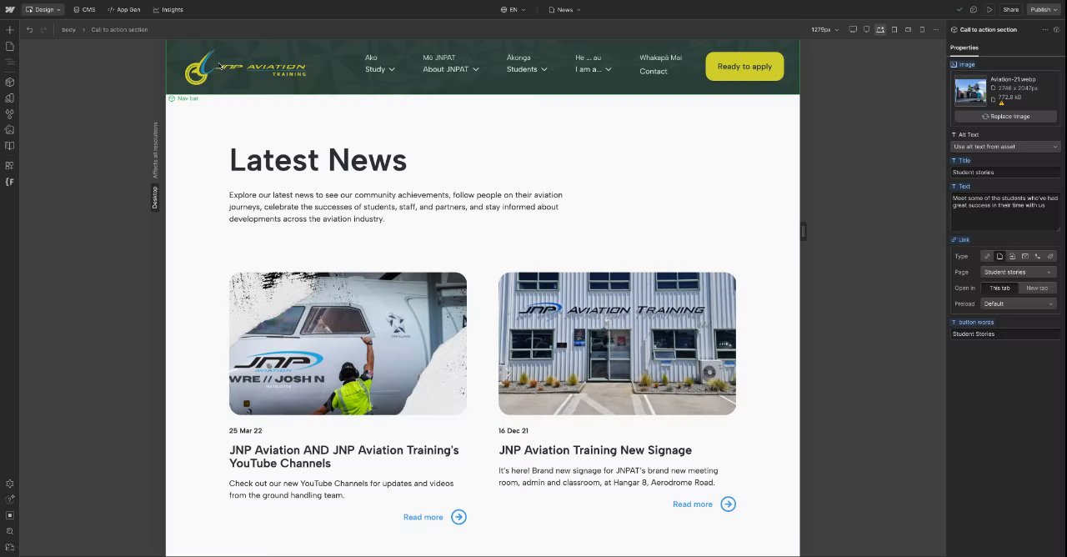Screen dimensions: 1067x557
Task: Click Read more under New Signage article
Action: click(x=704, y=504)
